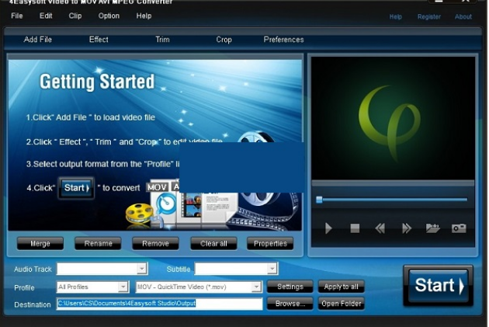Viewport: 489px width, 327px height.
Task: Open the Help menu in menu bar
Action: point(144,16)
